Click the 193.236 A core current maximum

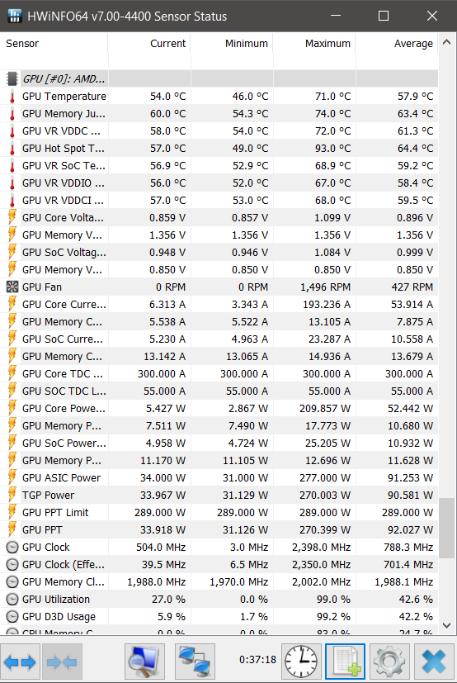coord(327,305)
